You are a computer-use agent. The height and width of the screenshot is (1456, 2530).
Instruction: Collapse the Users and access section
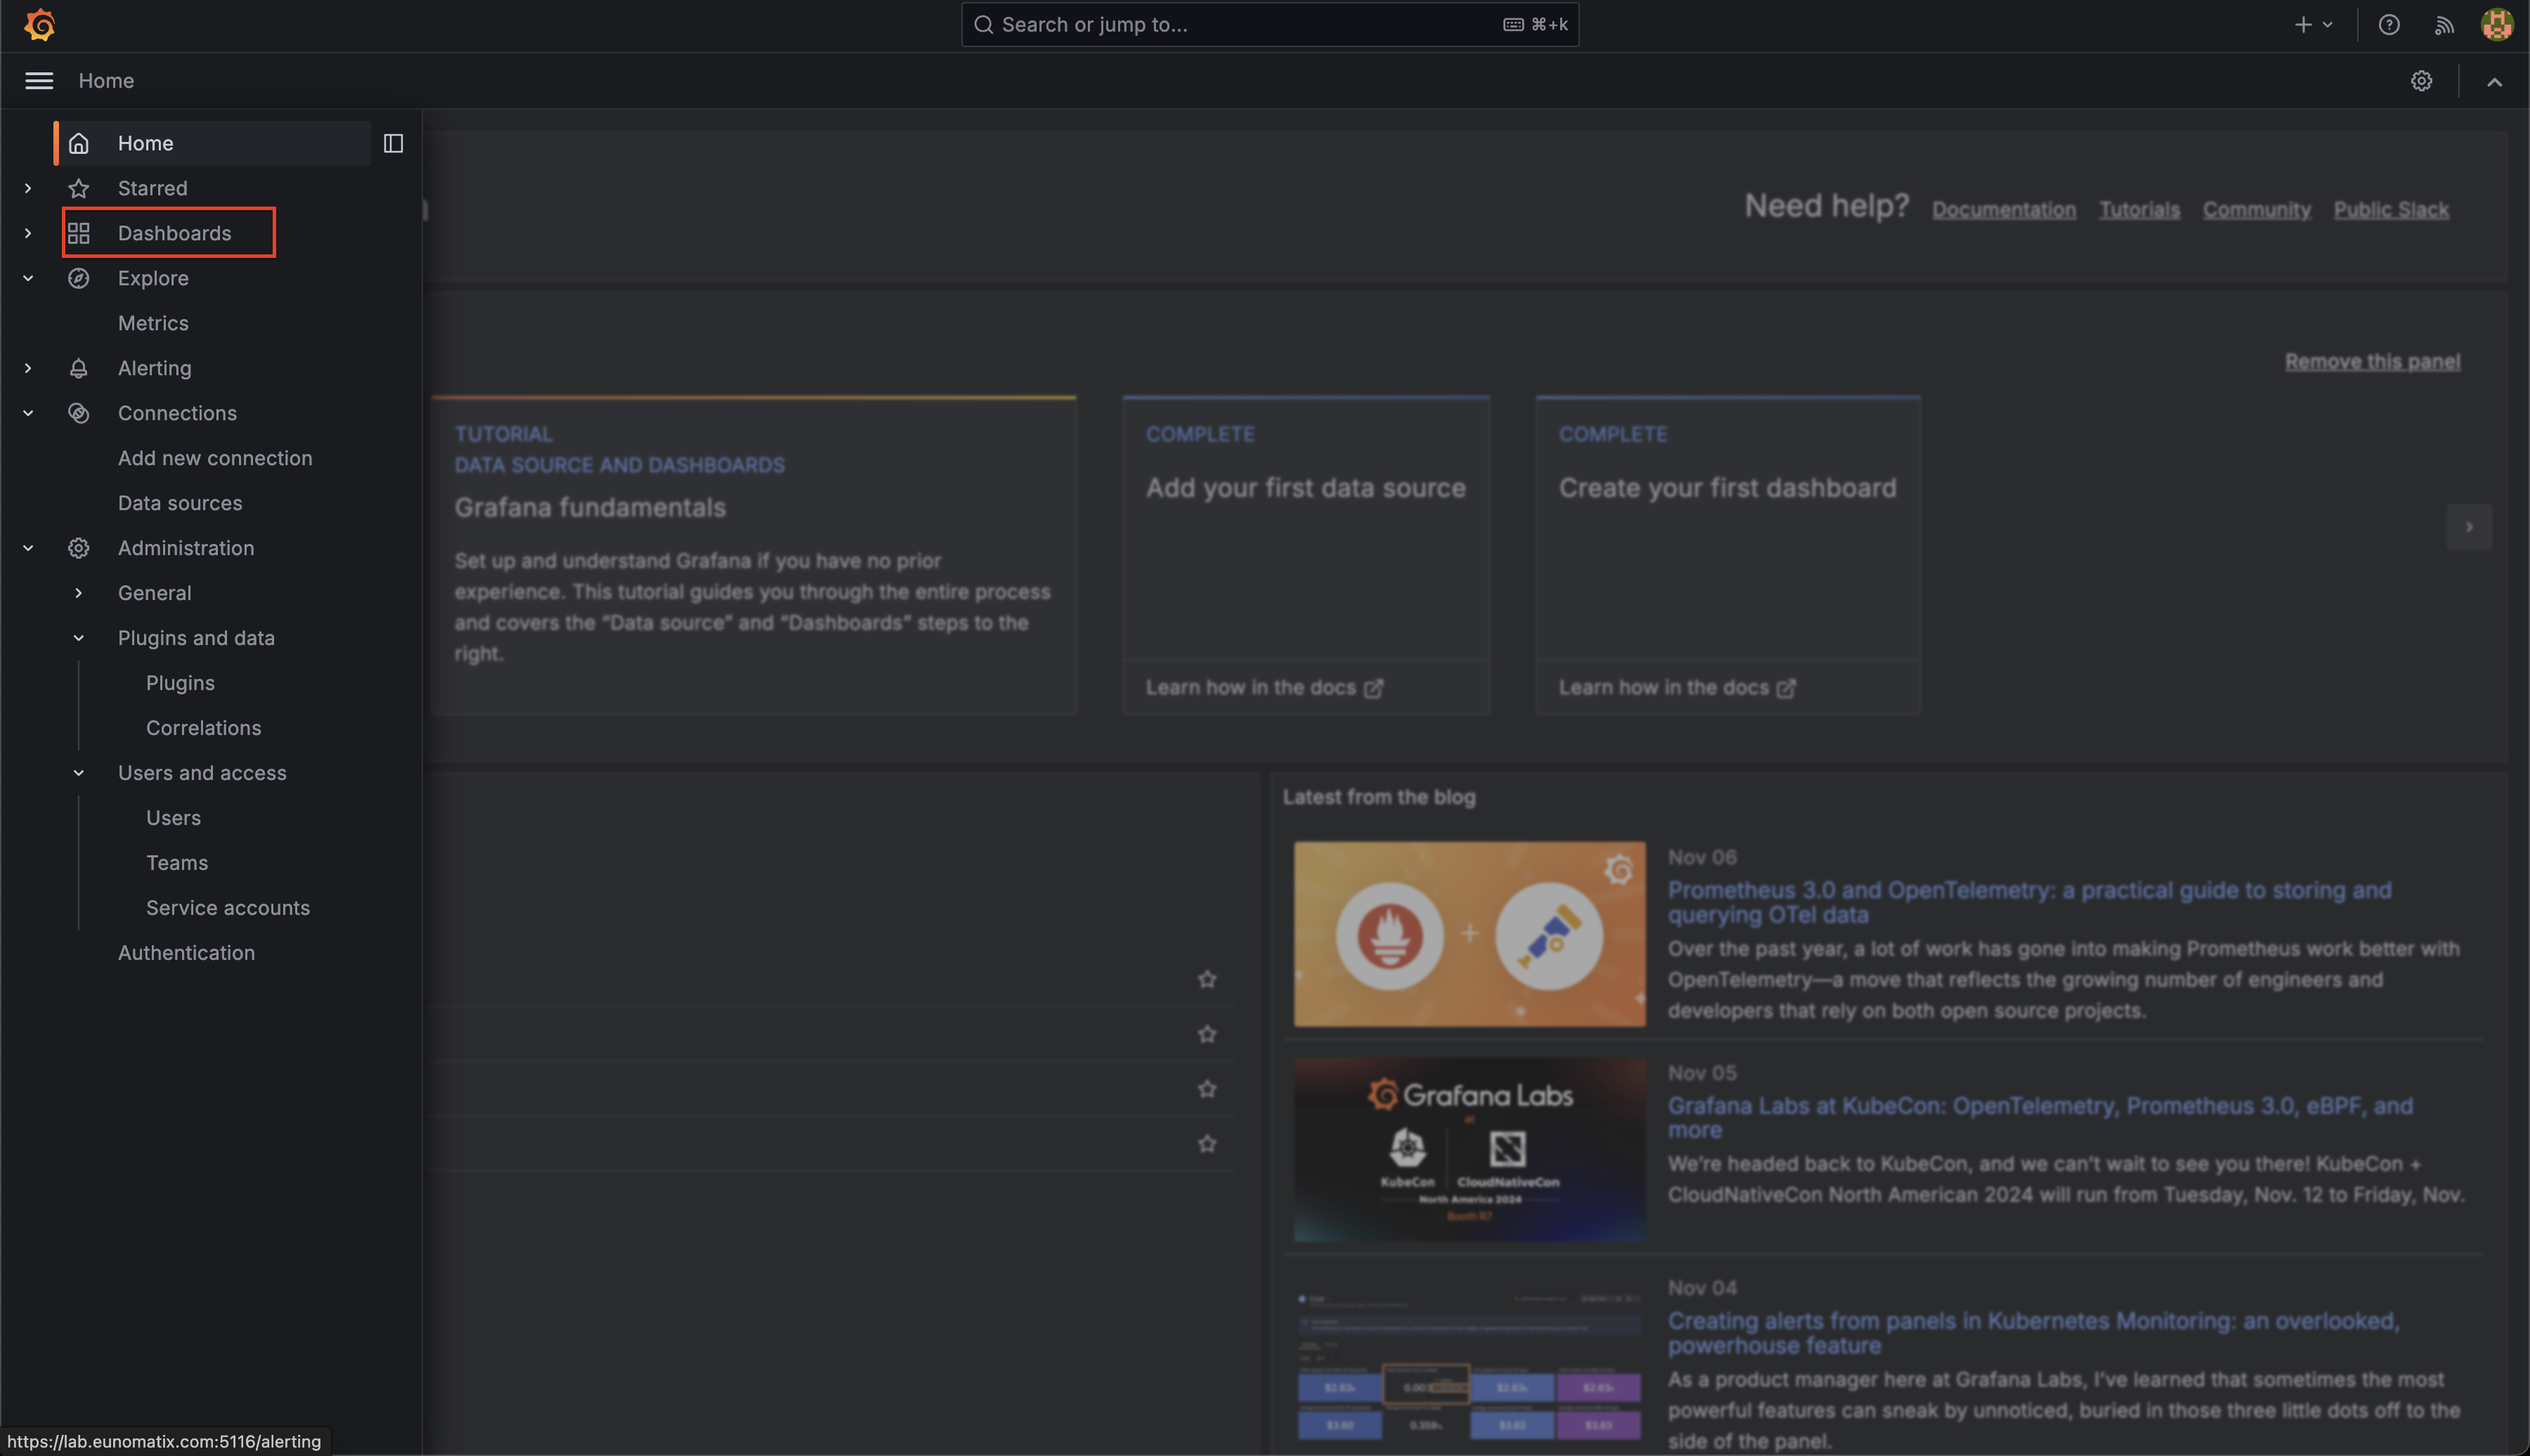coord(78,772)
